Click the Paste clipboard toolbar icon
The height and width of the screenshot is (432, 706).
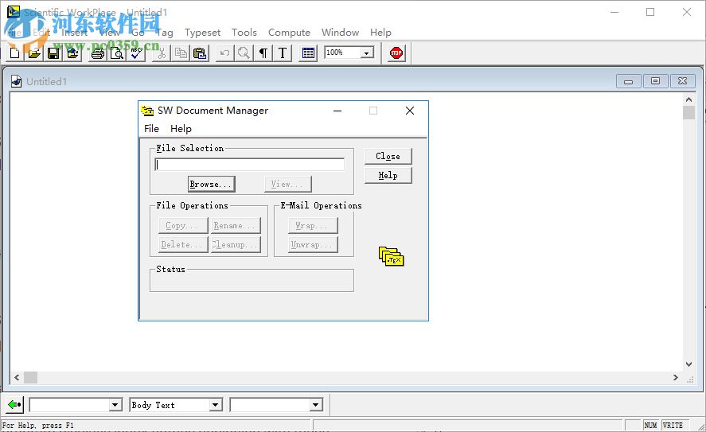200,53
